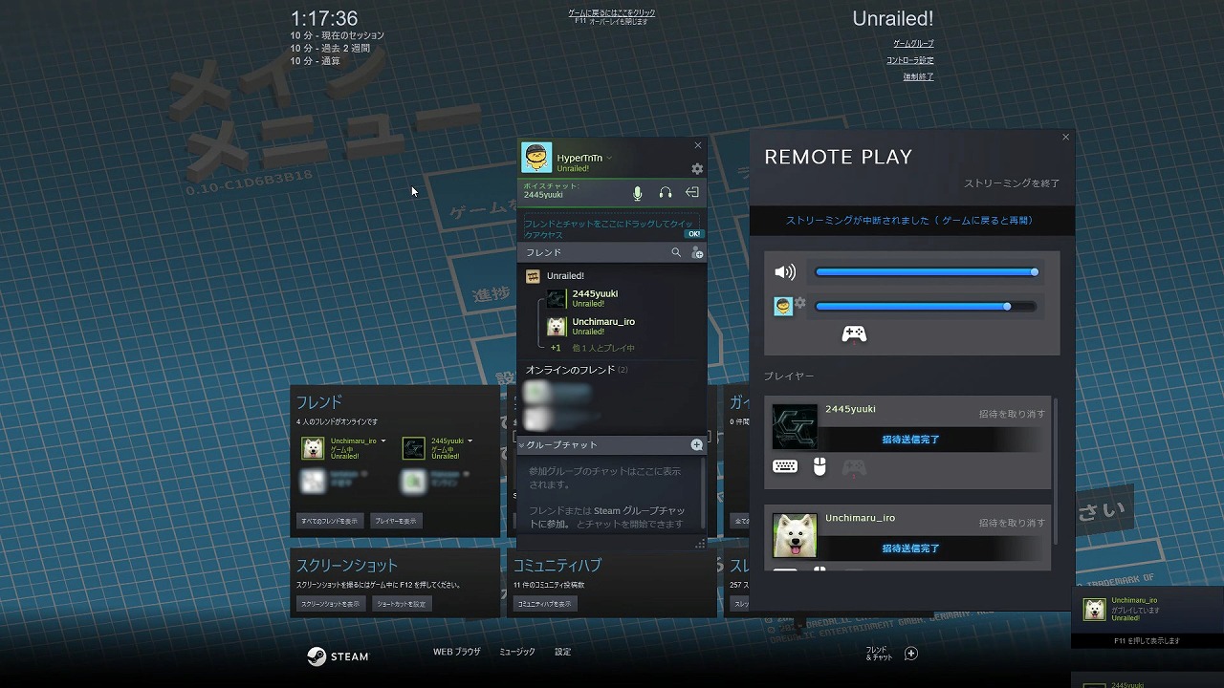Toggle mouse input for 2445yuuki
The width and height of the screenshot is (1224, 688).
(820, 467)
